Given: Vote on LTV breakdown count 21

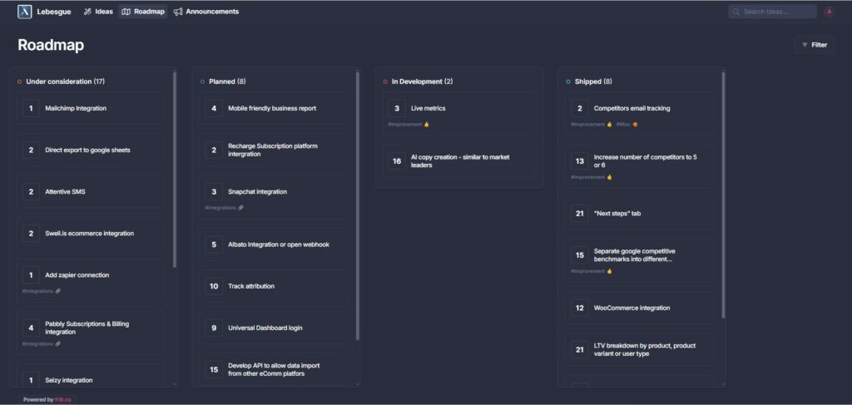Looking at the screenshot, I should click(x=580, y=349).
